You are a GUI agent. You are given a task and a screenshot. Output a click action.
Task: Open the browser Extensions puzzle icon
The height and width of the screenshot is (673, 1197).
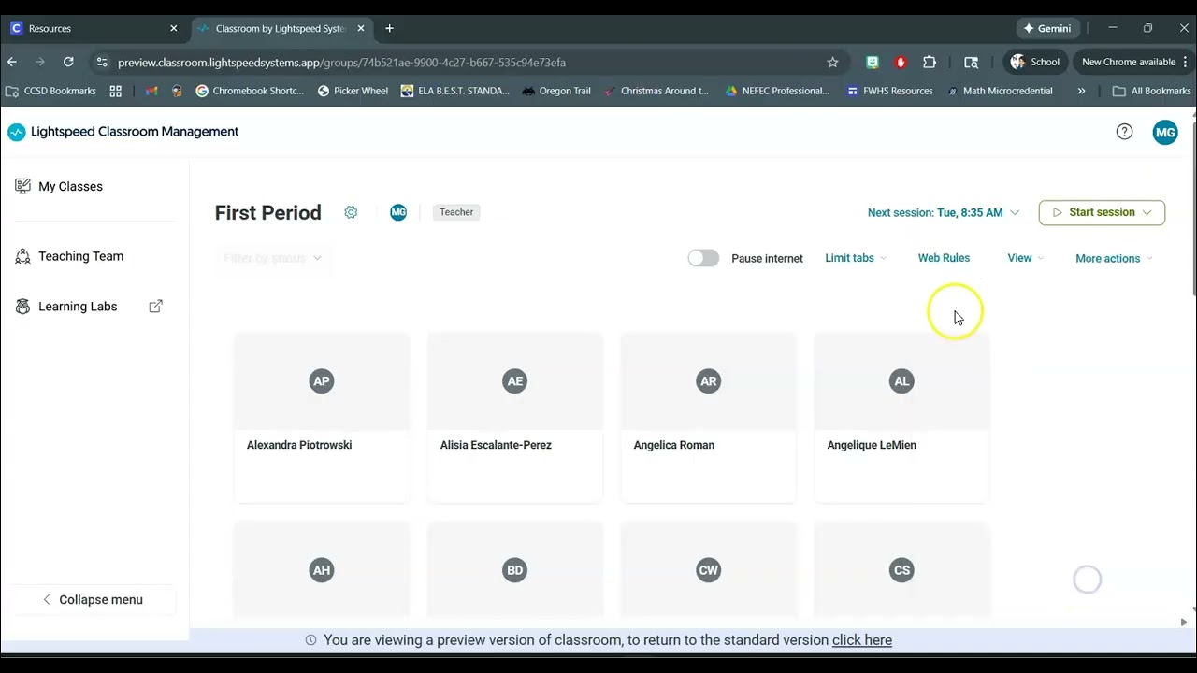point(930,62)
